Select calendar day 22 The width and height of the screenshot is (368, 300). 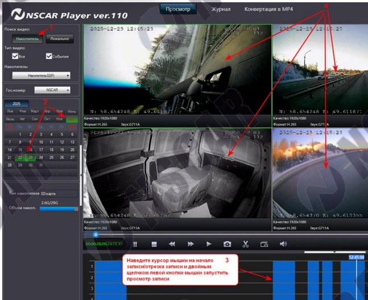click(20, 157)
